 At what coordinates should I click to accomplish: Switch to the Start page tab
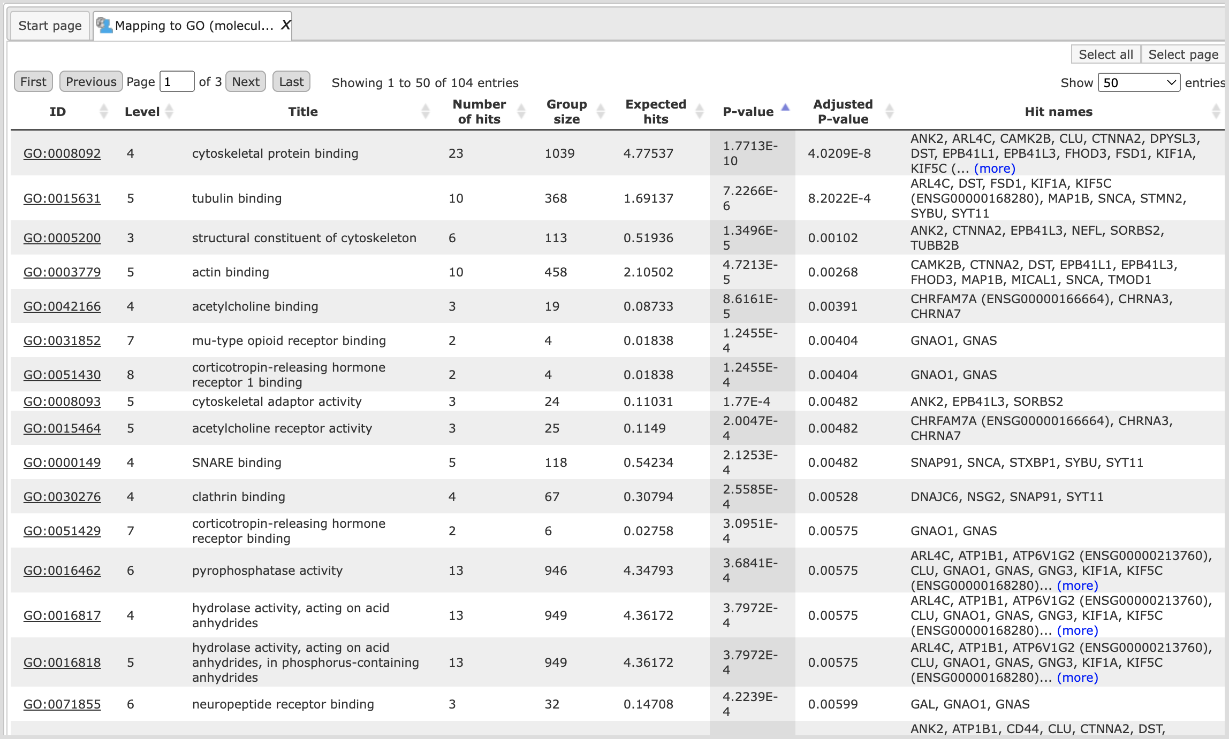click(x=50, y=26)
